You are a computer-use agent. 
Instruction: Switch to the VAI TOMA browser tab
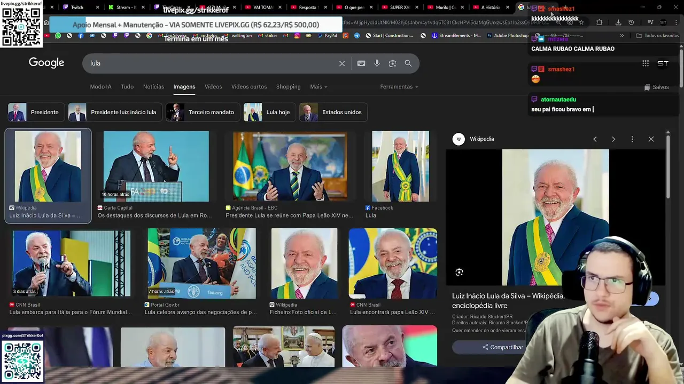263,7
